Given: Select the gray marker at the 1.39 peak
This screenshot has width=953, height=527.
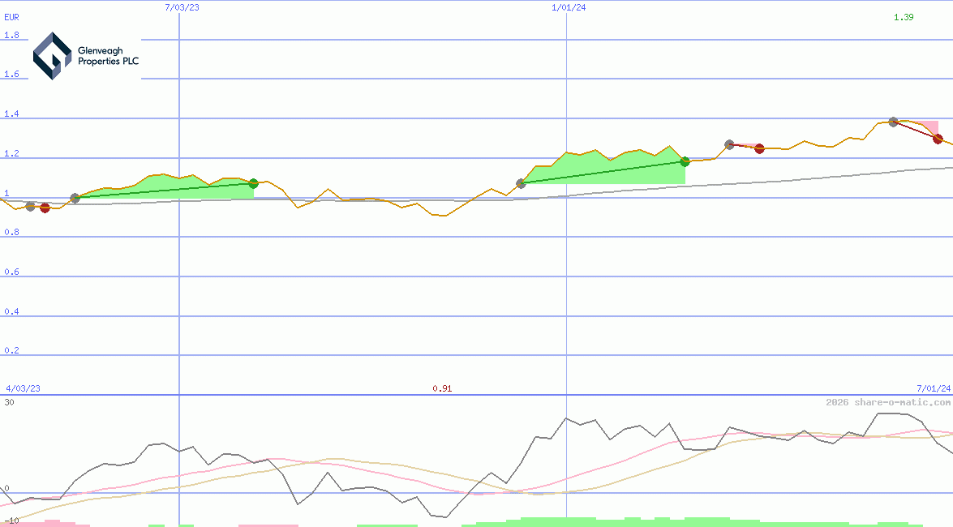Looking at the screenshot, I should (x=894, y=122).
